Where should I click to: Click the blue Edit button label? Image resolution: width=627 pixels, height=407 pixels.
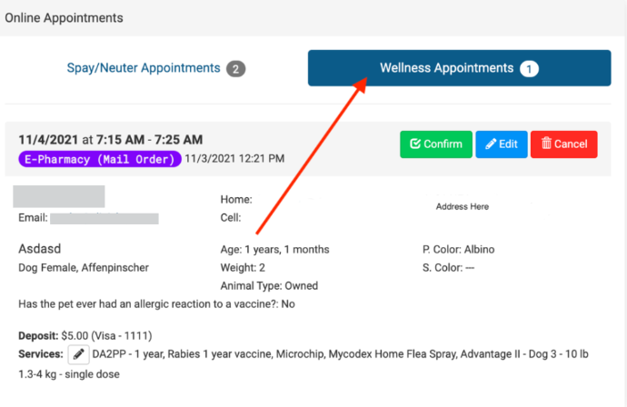click(508, 144)
